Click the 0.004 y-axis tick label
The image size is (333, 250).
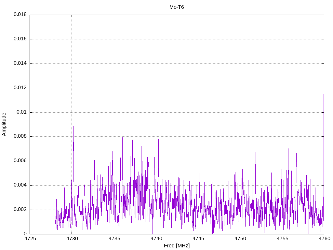click(20, 185)
